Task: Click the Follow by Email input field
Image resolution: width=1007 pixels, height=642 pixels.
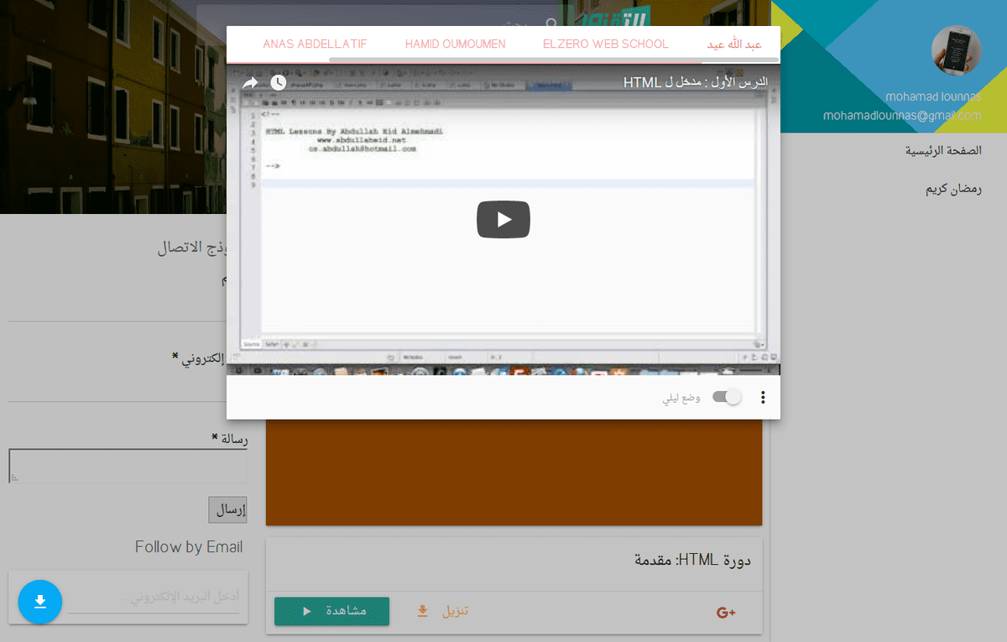Action: point(154,597)
